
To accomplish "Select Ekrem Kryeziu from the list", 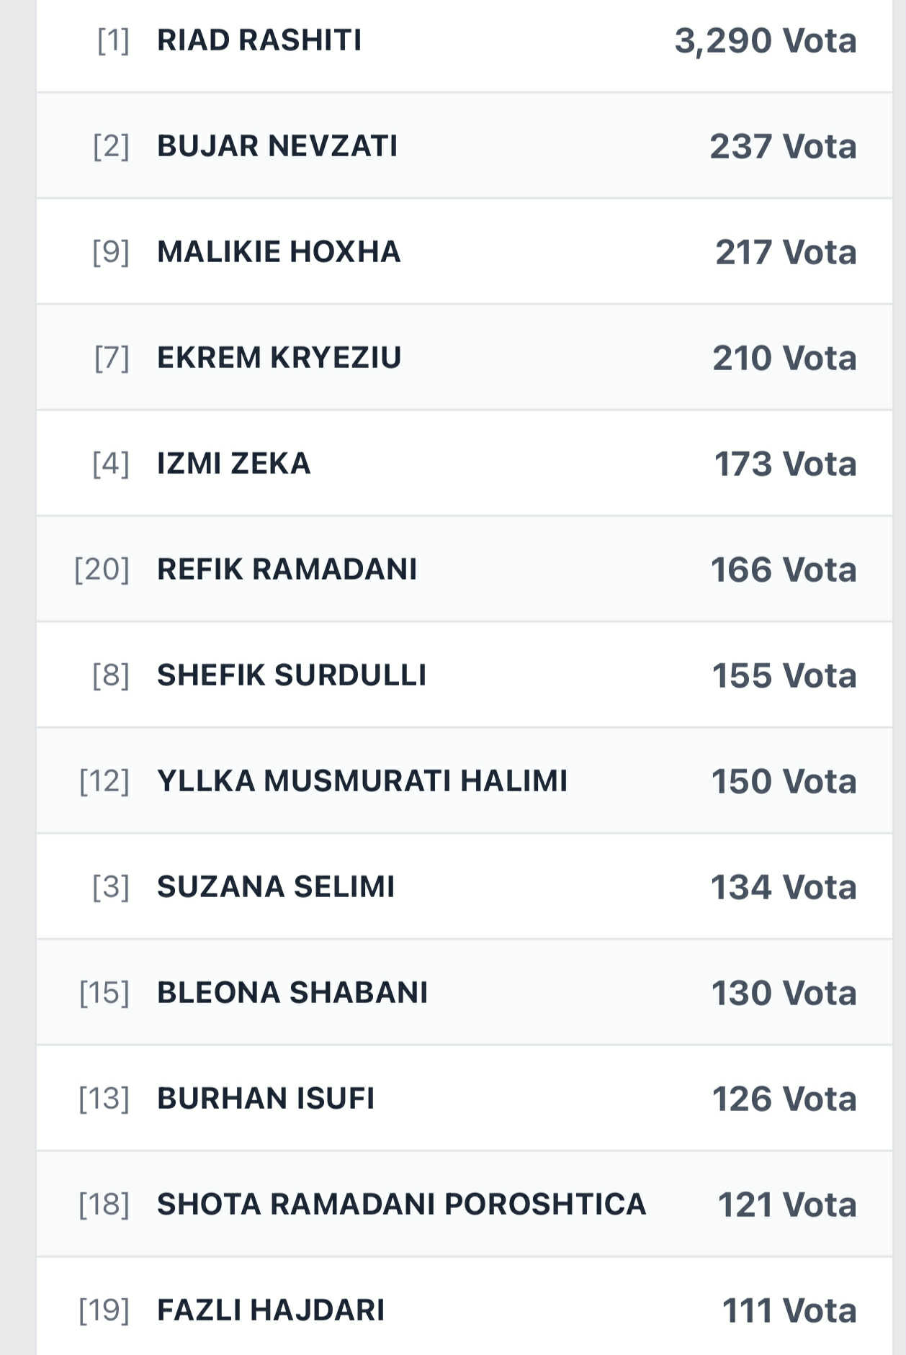I will click(x=279, y=358).
